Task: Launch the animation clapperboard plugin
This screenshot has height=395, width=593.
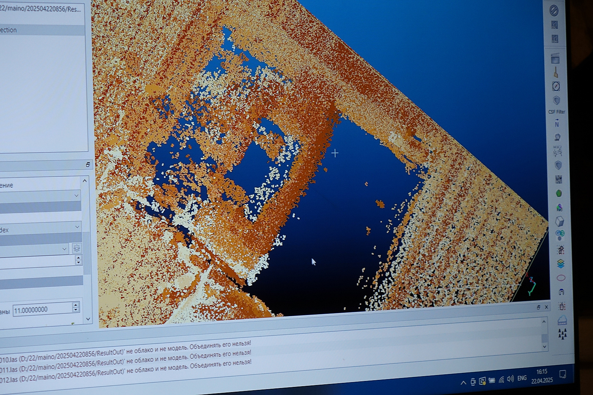Action: point(555,58)
